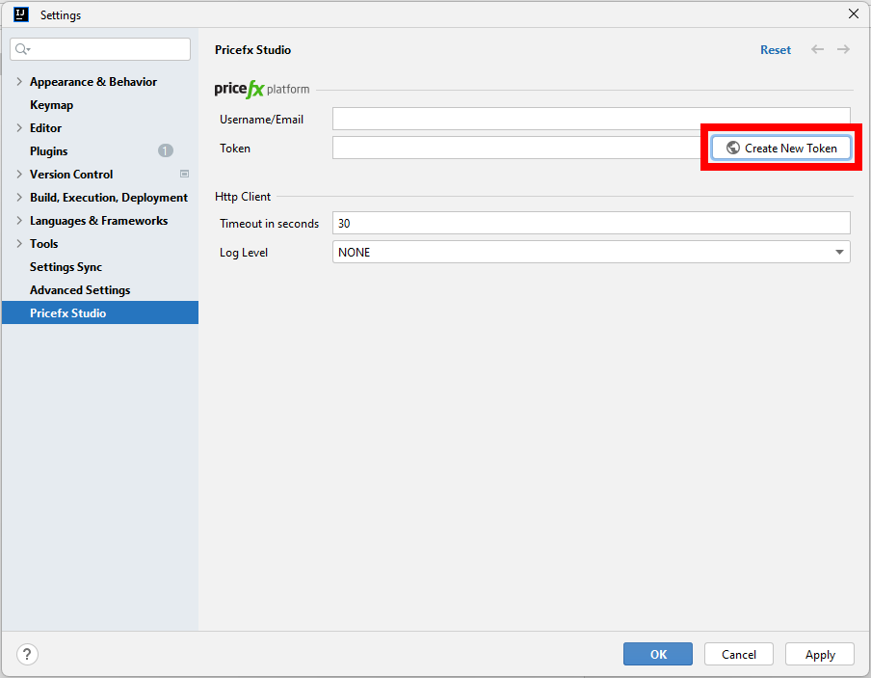The width and height of the screenshot is (871, 678).
Task: Expand the Languages & Frameworks node
Action: point(19,221)
